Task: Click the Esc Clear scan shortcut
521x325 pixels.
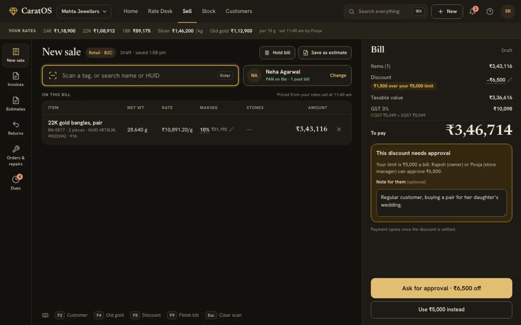Action: coord(224,315)
